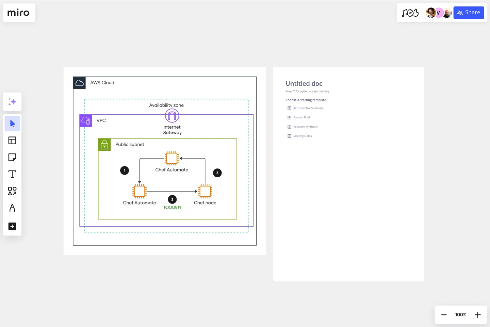This screenshot has height=327, width=490.
Task: Click the pink V collaborator avatar
Action: tap(439, 13)
